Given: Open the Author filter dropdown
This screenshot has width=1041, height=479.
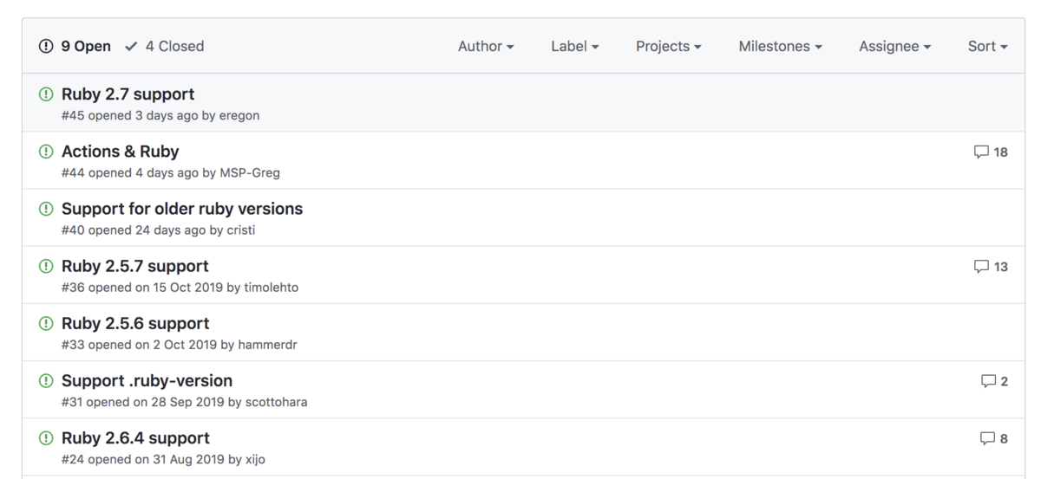Looking at the screenshot, I should 486,46.
